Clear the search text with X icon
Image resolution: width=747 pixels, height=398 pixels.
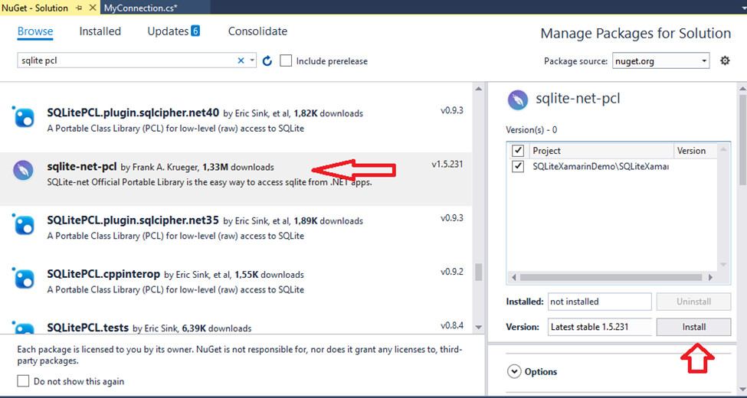tap(241, 60)
